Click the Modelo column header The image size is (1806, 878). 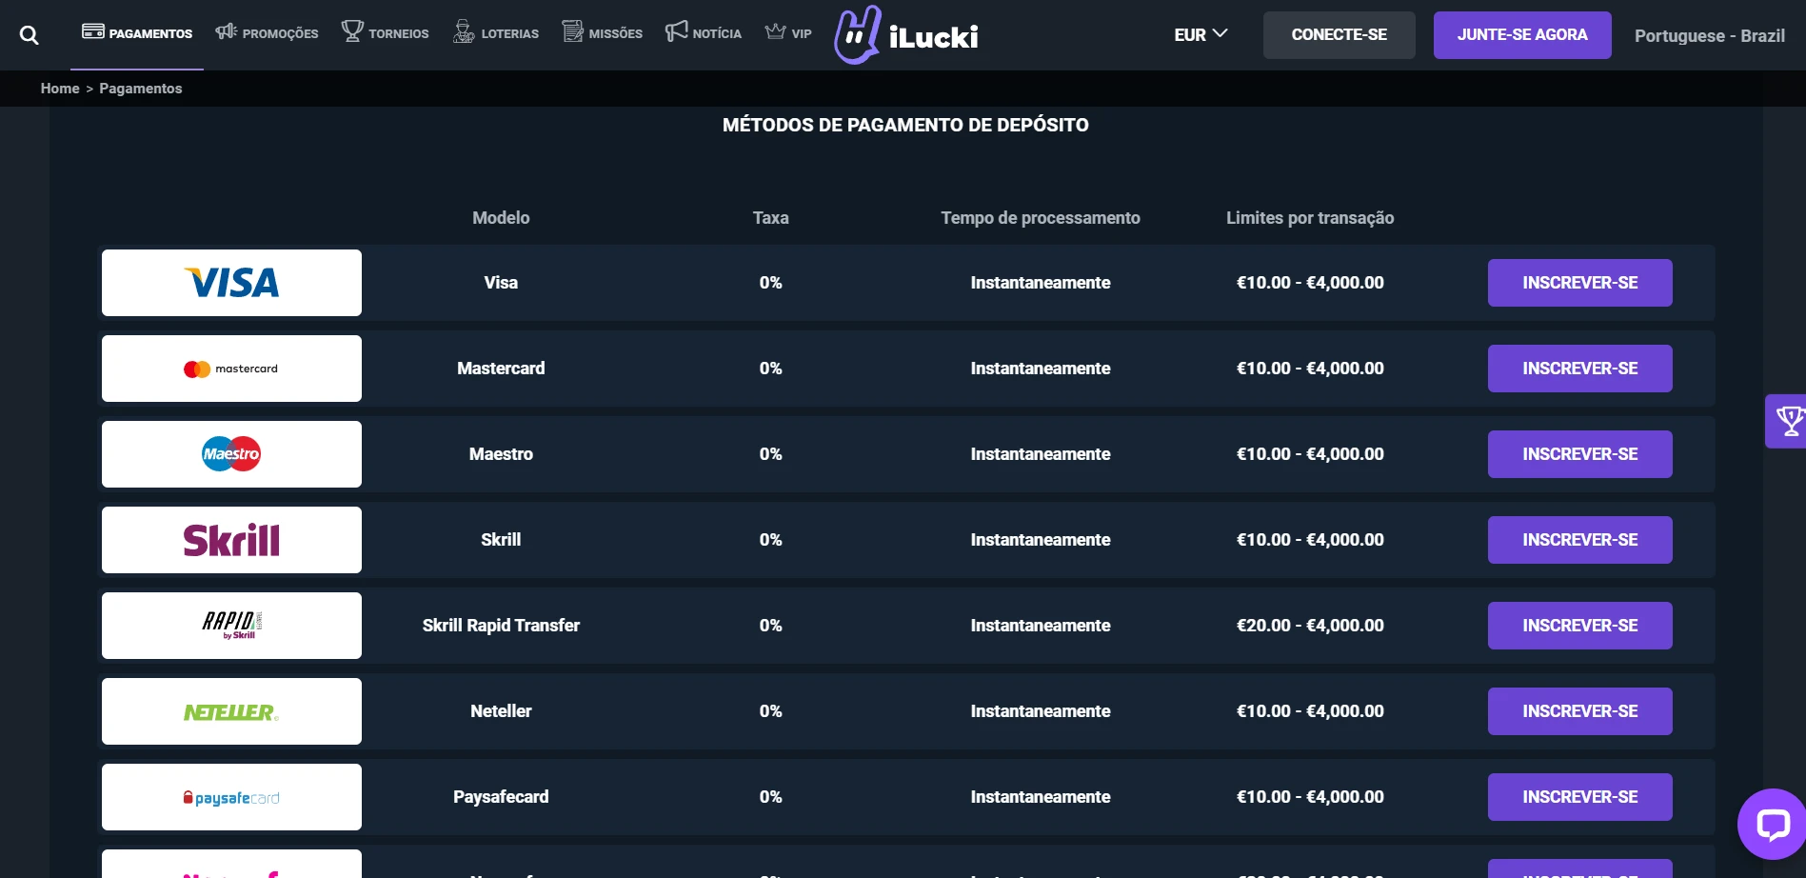(501, 218)
